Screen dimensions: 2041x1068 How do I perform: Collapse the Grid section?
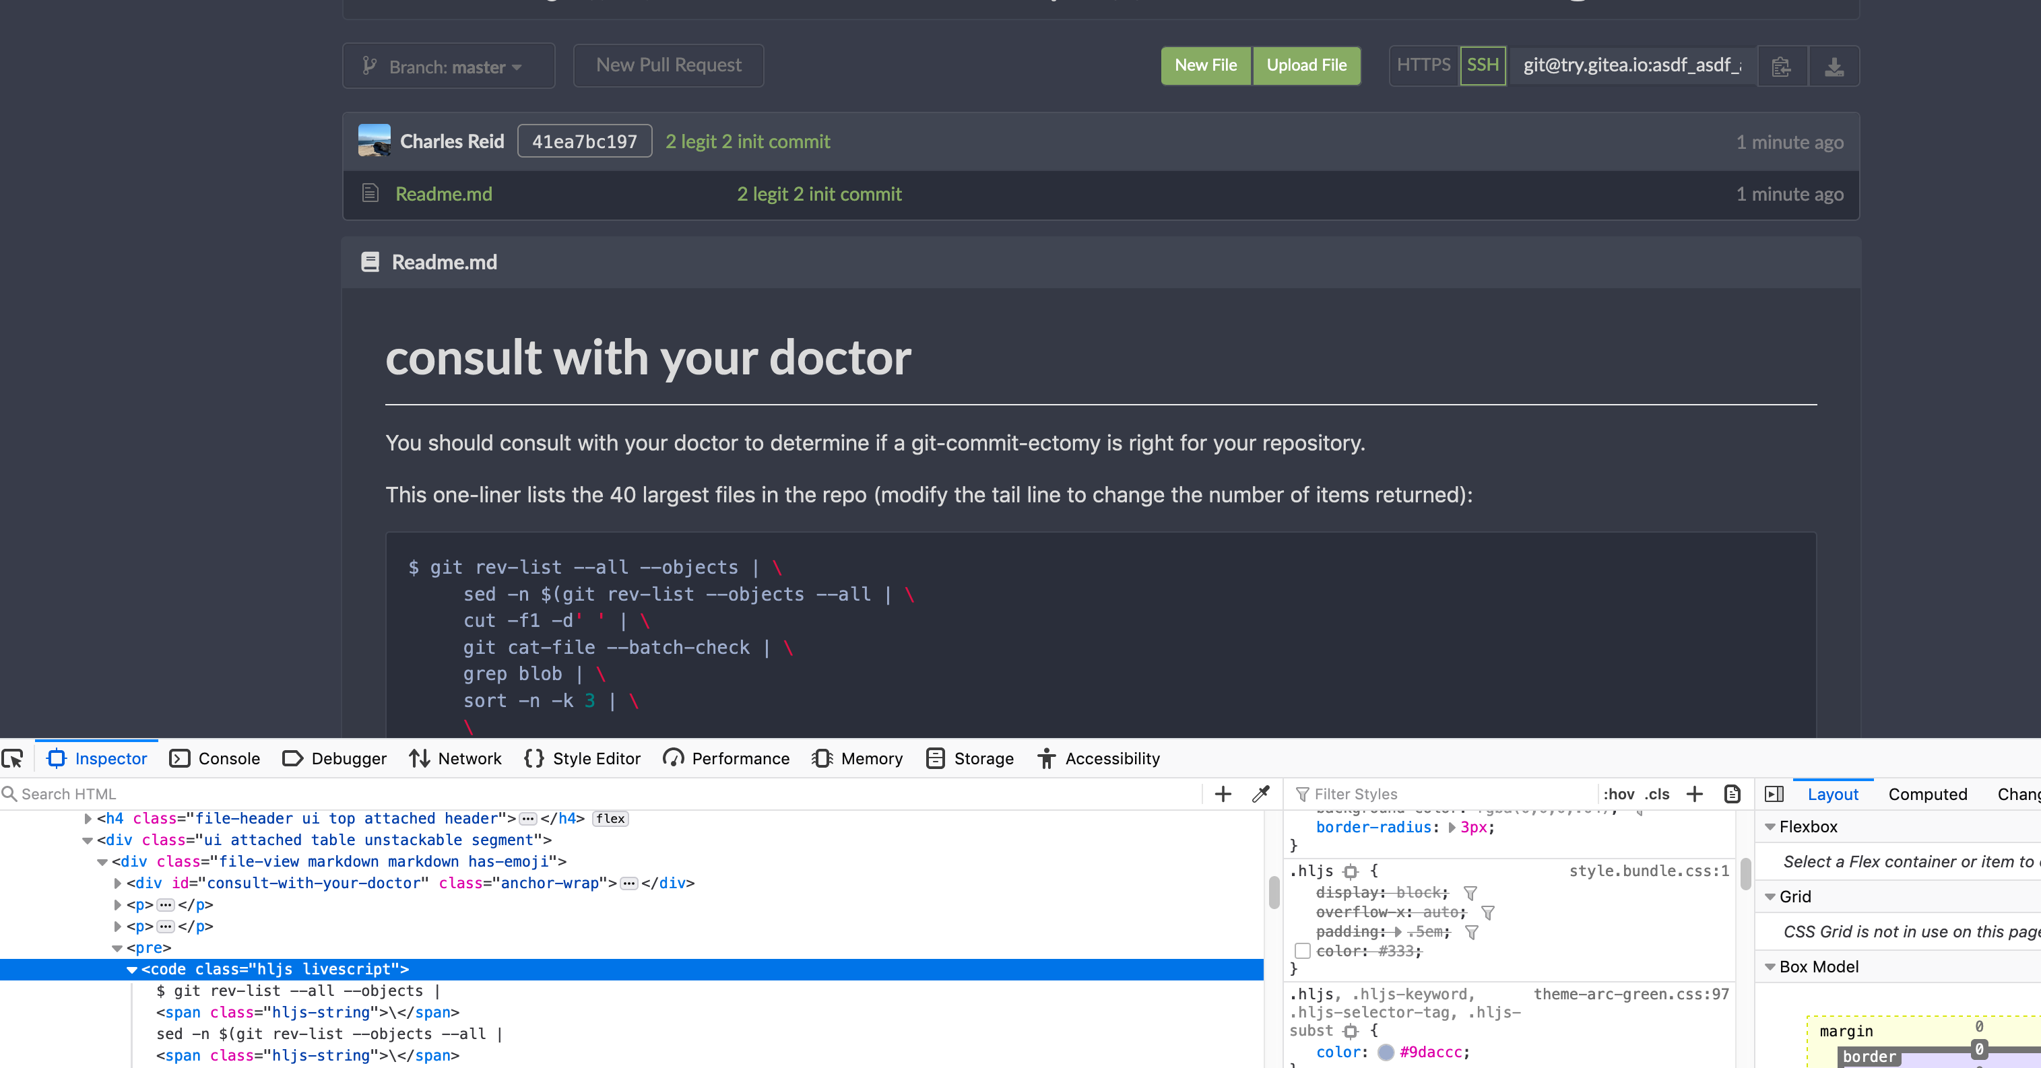(x=1772, y=896)
